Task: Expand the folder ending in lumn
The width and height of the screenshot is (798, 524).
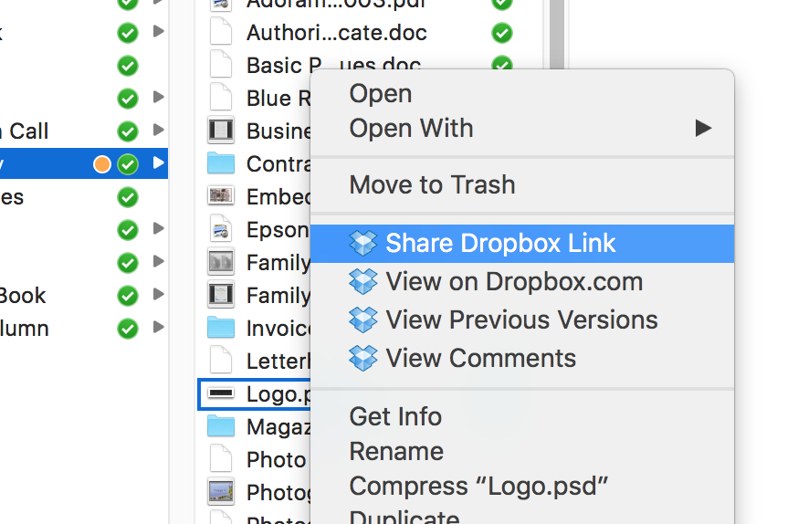Action: (159, 327)
